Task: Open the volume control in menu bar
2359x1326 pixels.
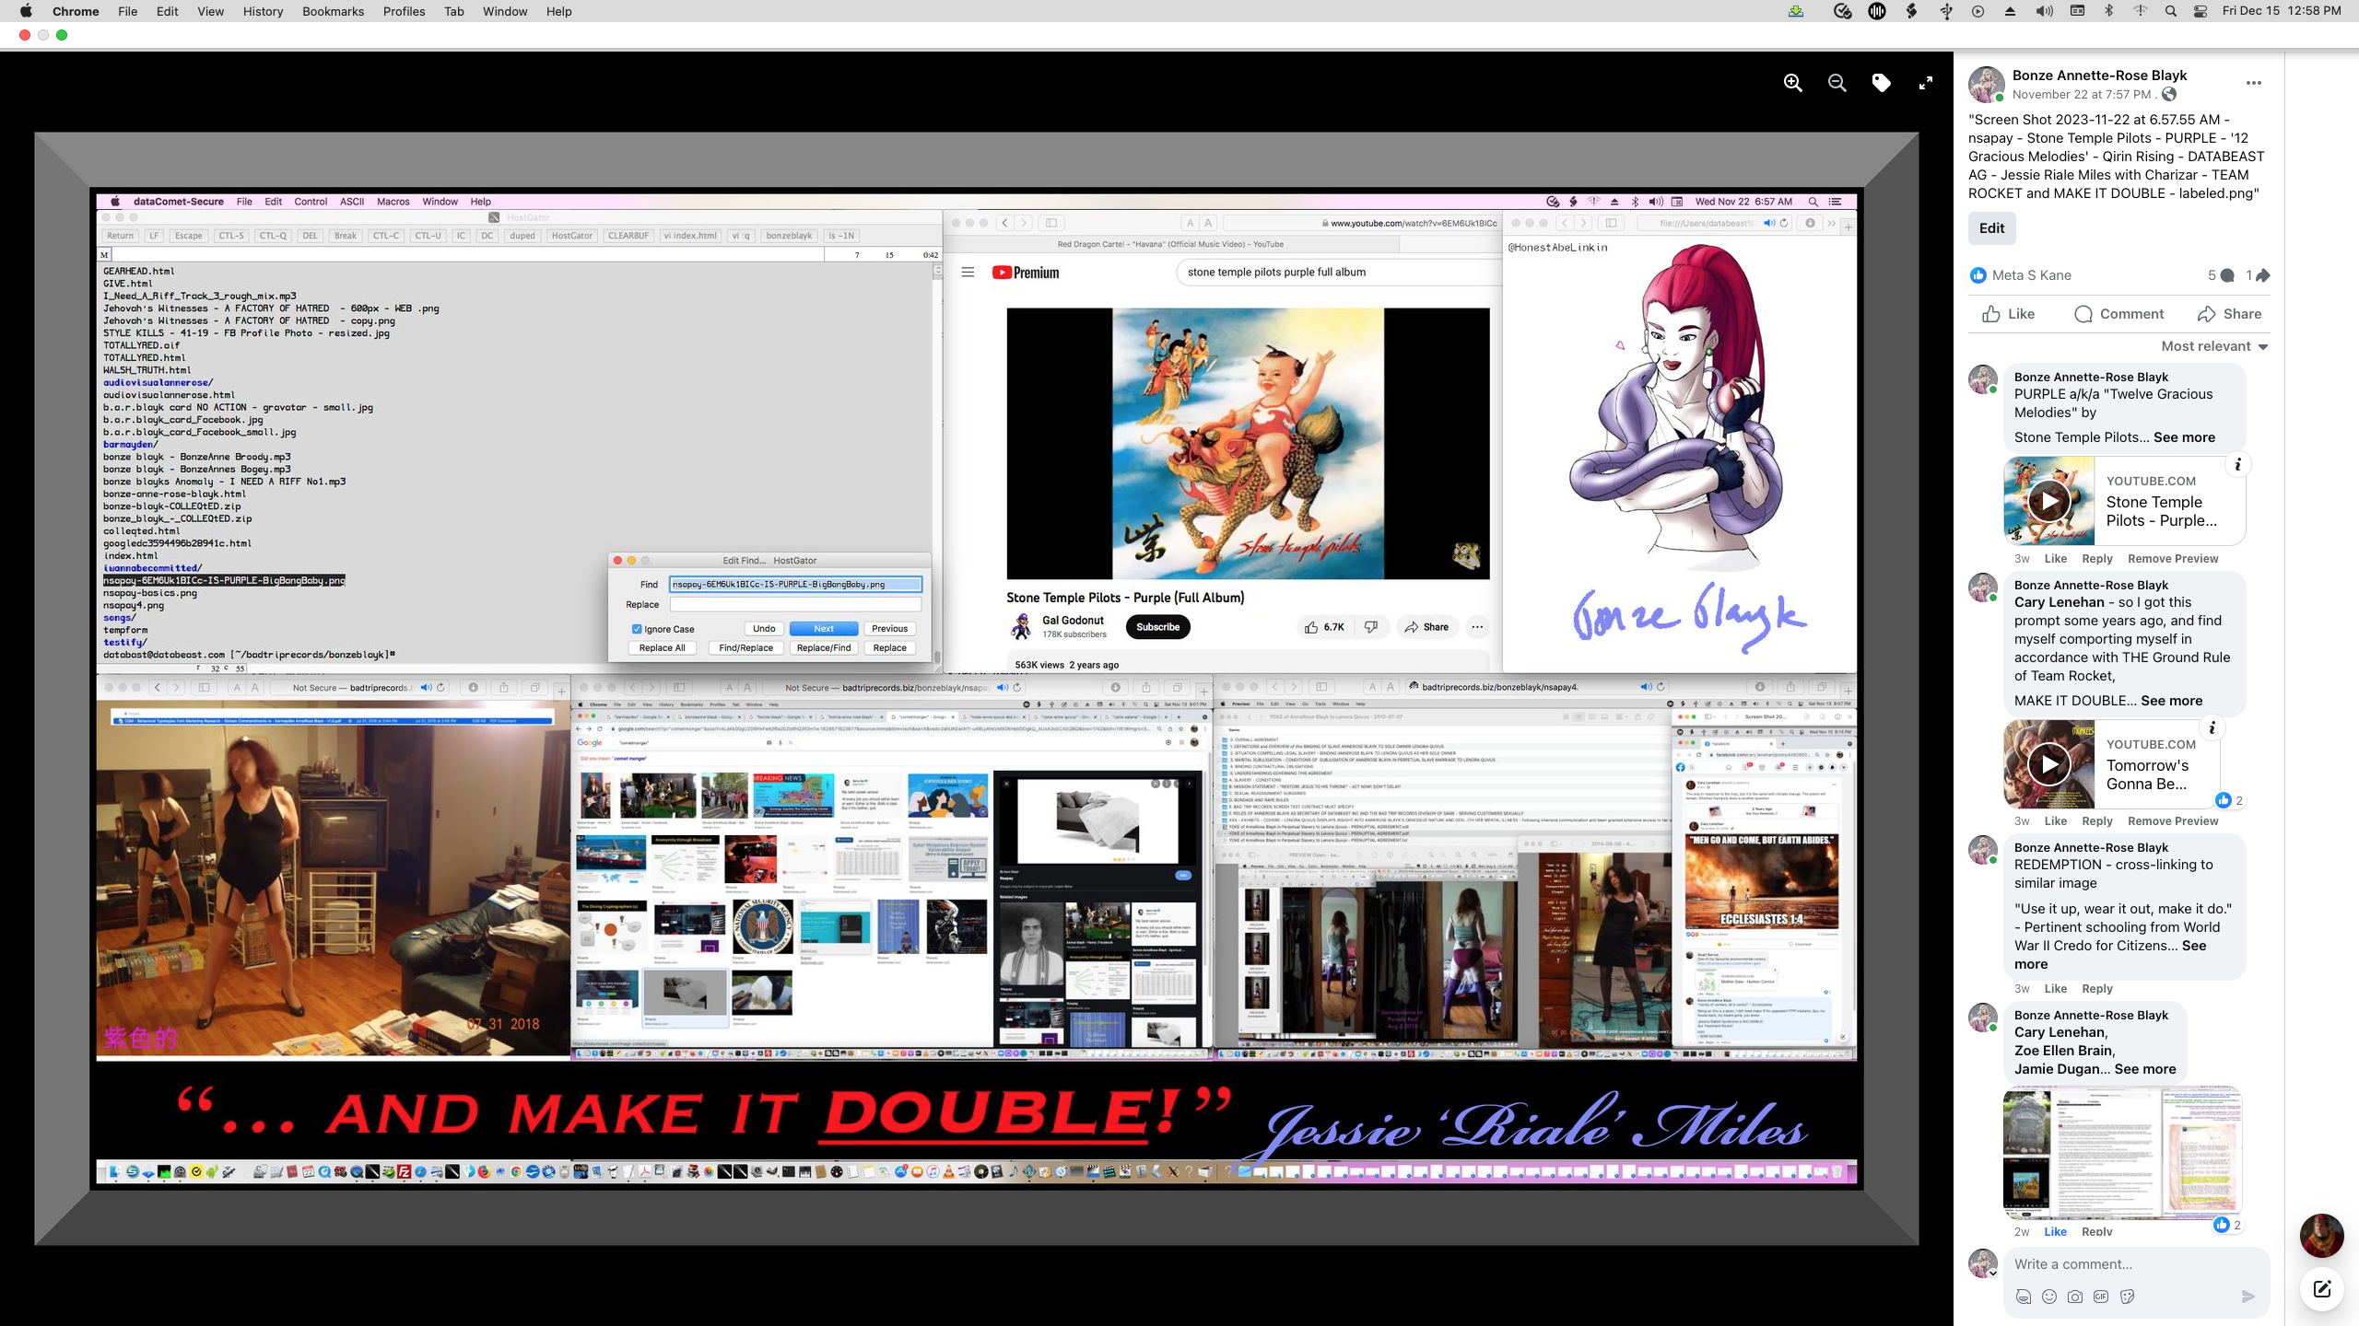Action: pyautogui.click(x=2044, y=11)
